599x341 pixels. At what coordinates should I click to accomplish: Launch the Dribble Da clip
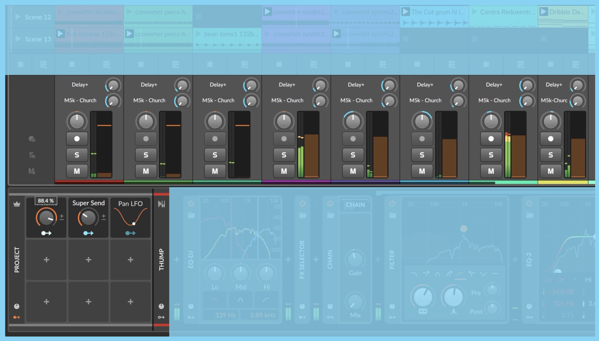544,12
